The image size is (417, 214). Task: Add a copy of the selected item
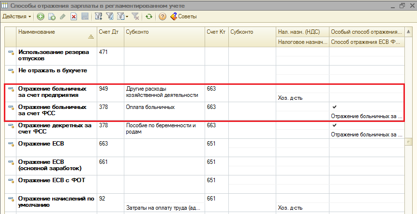52,16
